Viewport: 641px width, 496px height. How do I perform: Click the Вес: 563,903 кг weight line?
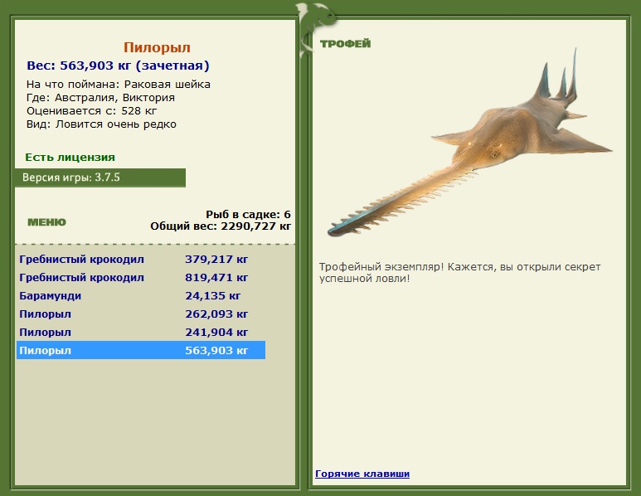(118, 66)
